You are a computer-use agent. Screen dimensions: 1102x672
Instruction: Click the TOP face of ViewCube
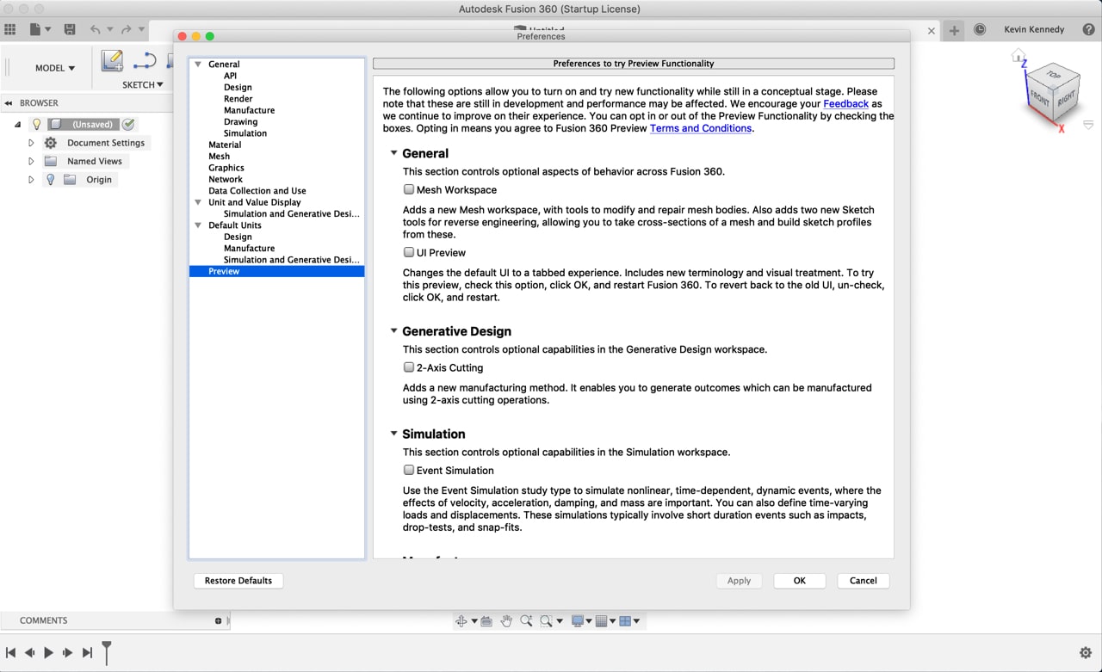point(1053,74)
